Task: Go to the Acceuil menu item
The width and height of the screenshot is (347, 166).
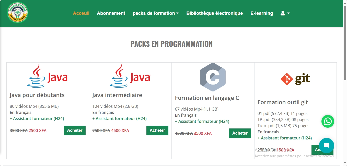Action: tap(81, 13)
